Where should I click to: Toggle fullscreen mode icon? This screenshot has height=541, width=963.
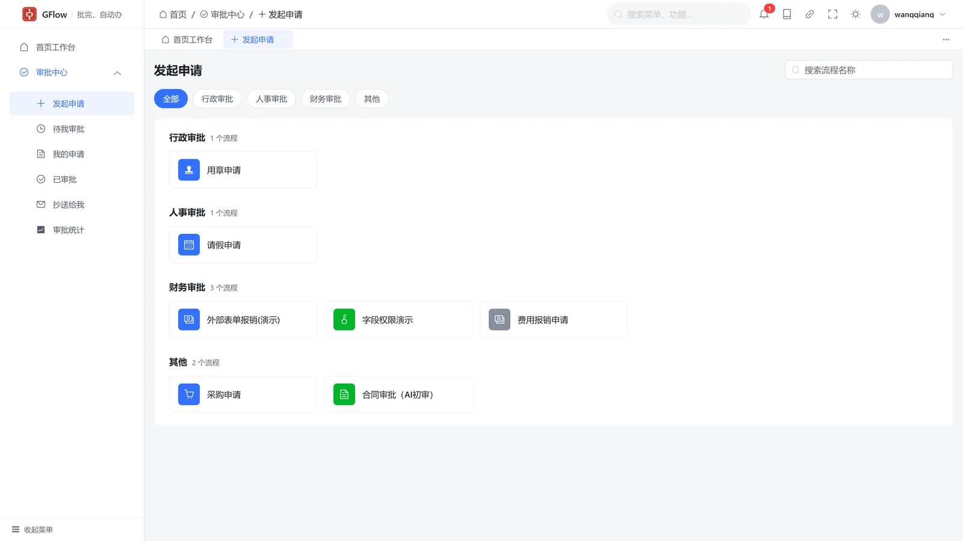click(832, 14)
